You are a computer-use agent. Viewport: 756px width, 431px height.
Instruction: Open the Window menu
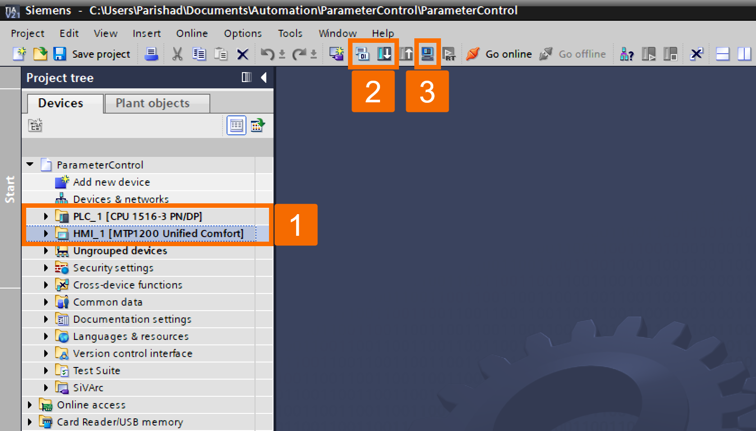point(338,33)
